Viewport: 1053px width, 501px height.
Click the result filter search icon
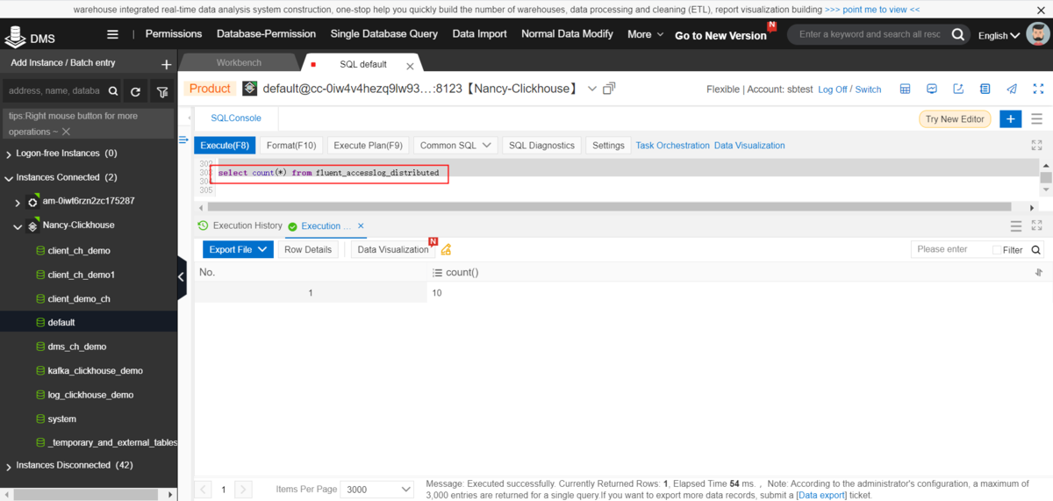(1036, 250)
